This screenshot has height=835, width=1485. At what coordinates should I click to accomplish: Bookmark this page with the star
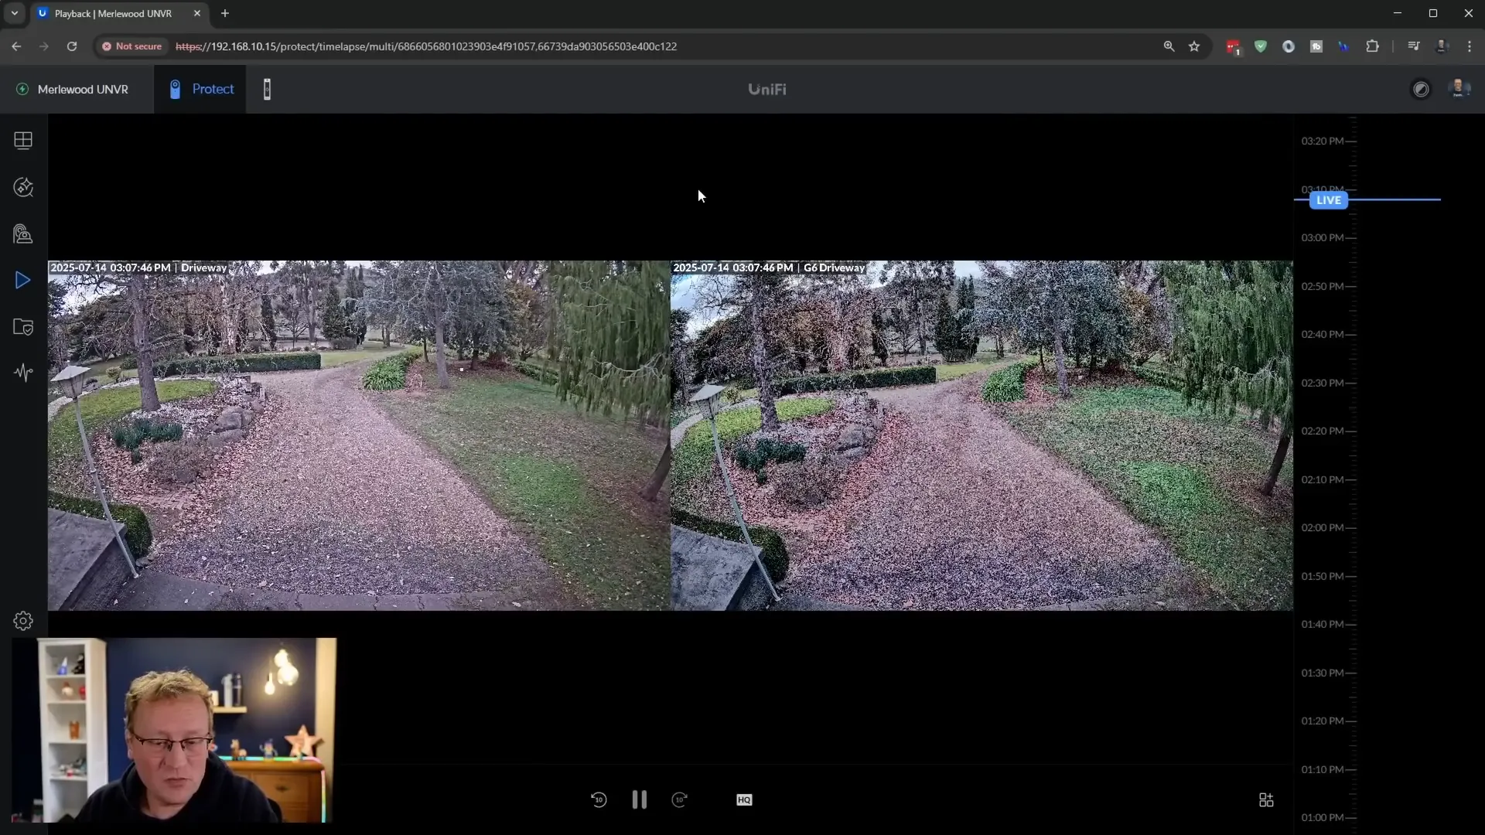1194,46
